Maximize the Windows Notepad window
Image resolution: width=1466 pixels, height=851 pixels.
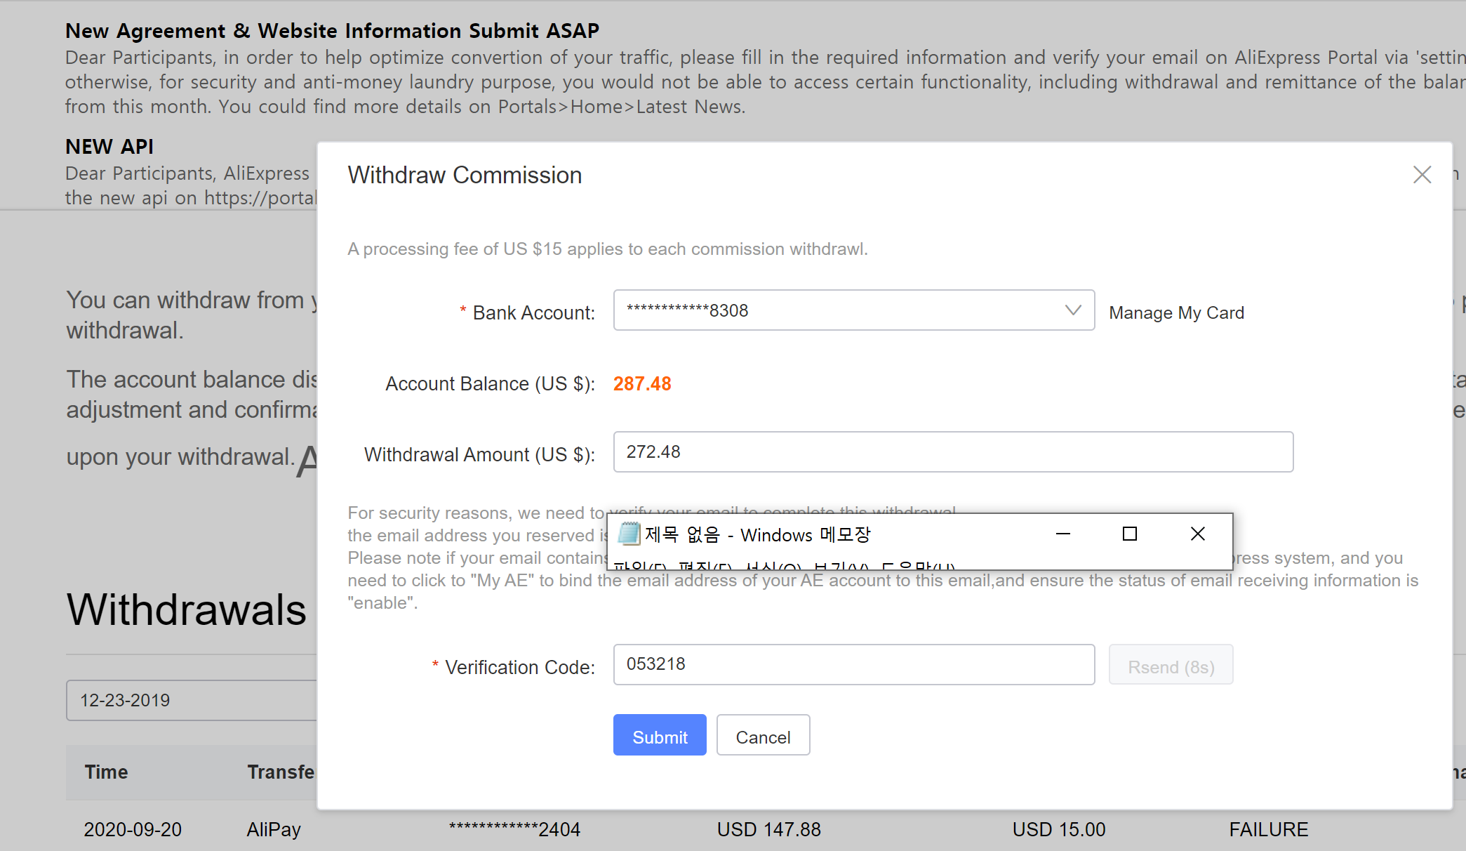[x=1129, y=534]
